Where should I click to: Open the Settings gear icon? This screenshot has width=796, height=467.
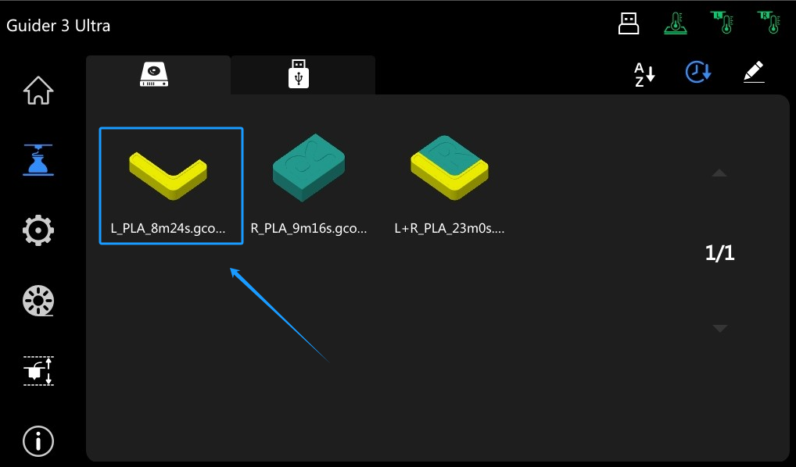tap(38, 230)
